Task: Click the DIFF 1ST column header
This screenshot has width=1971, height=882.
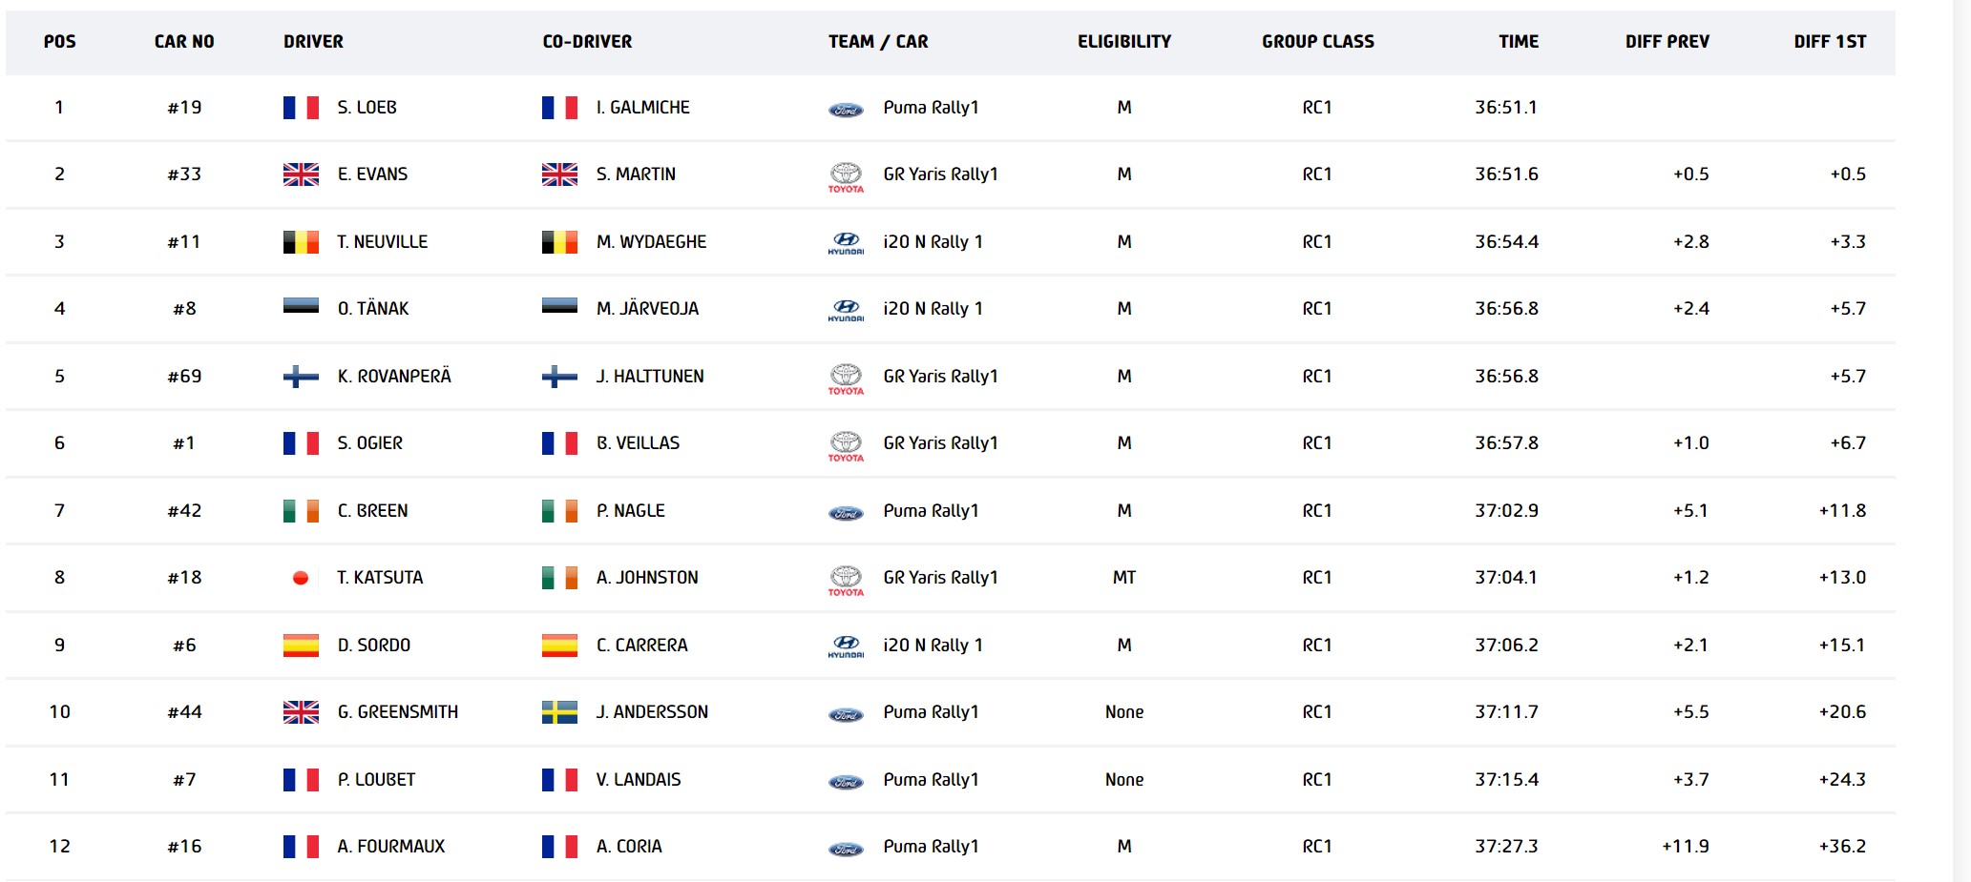Action: point(1829,42)
